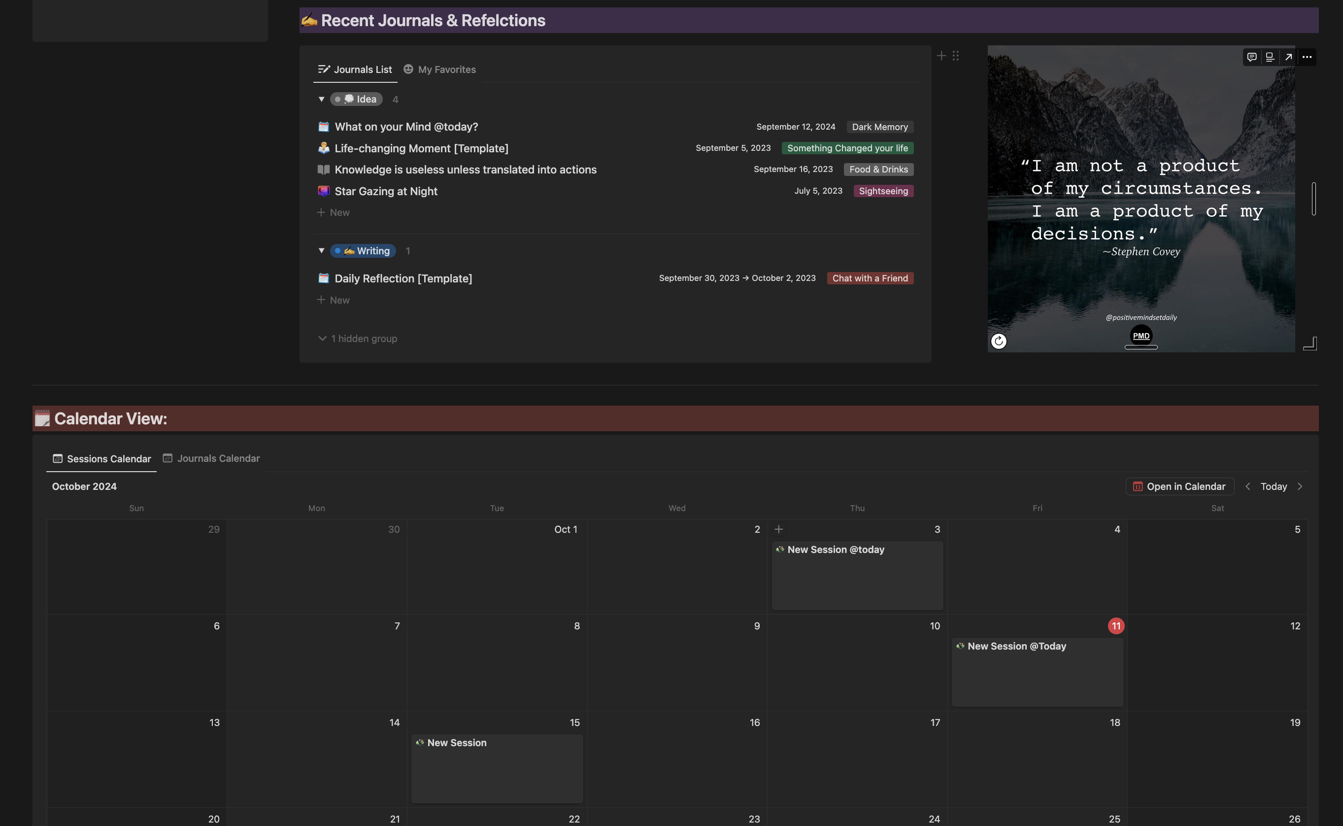The height and width of the screenshot is (826, 1343).
Task: Click Open in Calendar button
Action: click(x=1180, y=486)
